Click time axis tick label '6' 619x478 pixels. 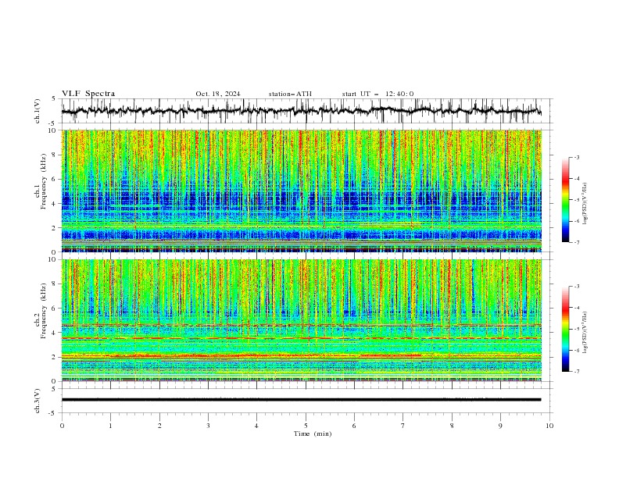354,426
